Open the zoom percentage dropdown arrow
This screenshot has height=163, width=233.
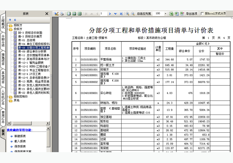click(x=165, y=14)
